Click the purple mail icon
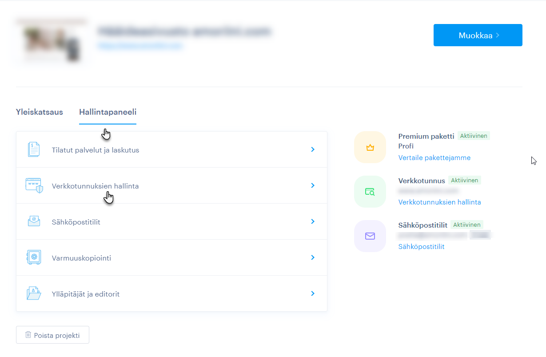This screenshot has height=357, width=546. click(370, 236)
